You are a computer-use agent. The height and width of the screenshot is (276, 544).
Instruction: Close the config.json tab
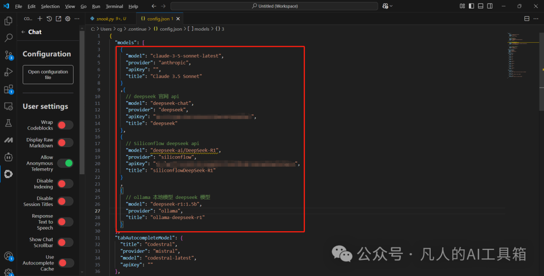coord(178,19)
